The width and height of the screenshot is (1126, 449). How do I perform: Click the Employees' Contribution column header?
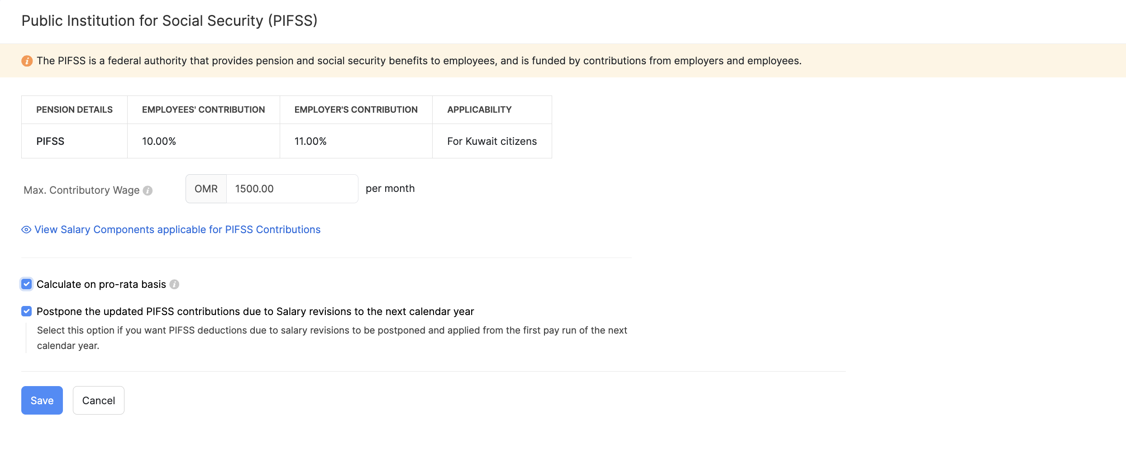click(203, 110)
